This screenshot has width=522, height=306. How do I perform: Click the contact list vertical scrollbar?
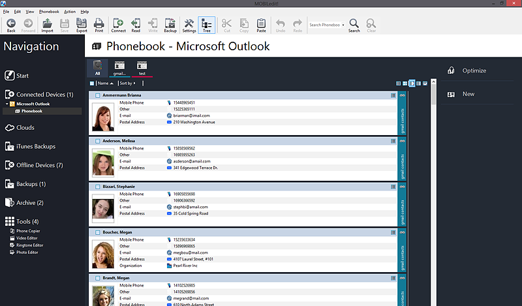point(433,192)
